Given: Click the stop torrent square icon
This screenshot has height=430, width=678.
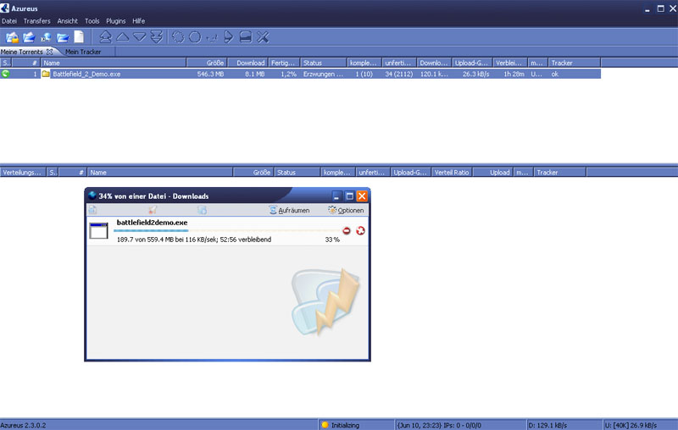Looking at the screenshot, I should click(x=246, y=37).
